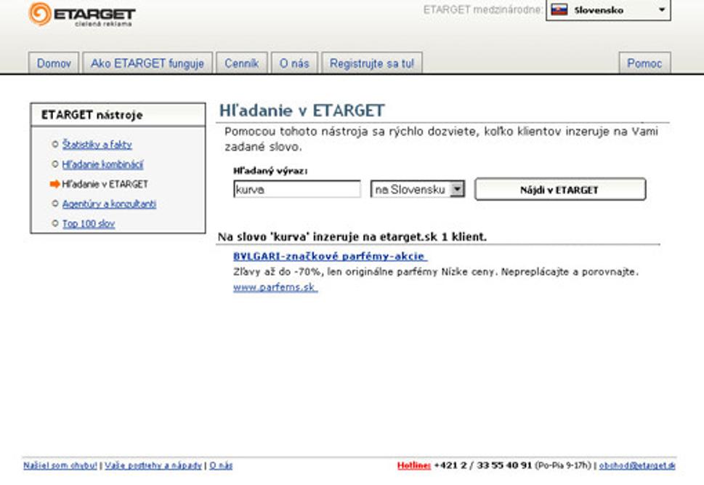Visit the www.parfems.sk link
The height and width of the screenshot is (485, 704).
(x=275, y=286)
